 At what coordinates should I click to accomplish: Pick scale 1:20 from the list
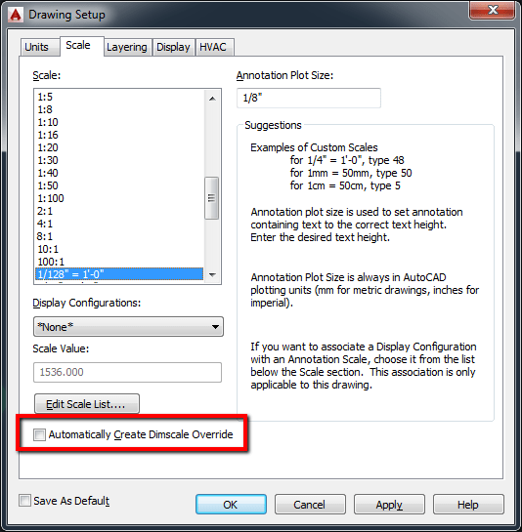119,147
